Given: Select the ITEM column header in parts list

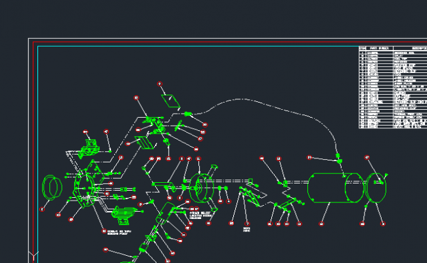Looking at the screenshot, I should (x=363, y=48).
